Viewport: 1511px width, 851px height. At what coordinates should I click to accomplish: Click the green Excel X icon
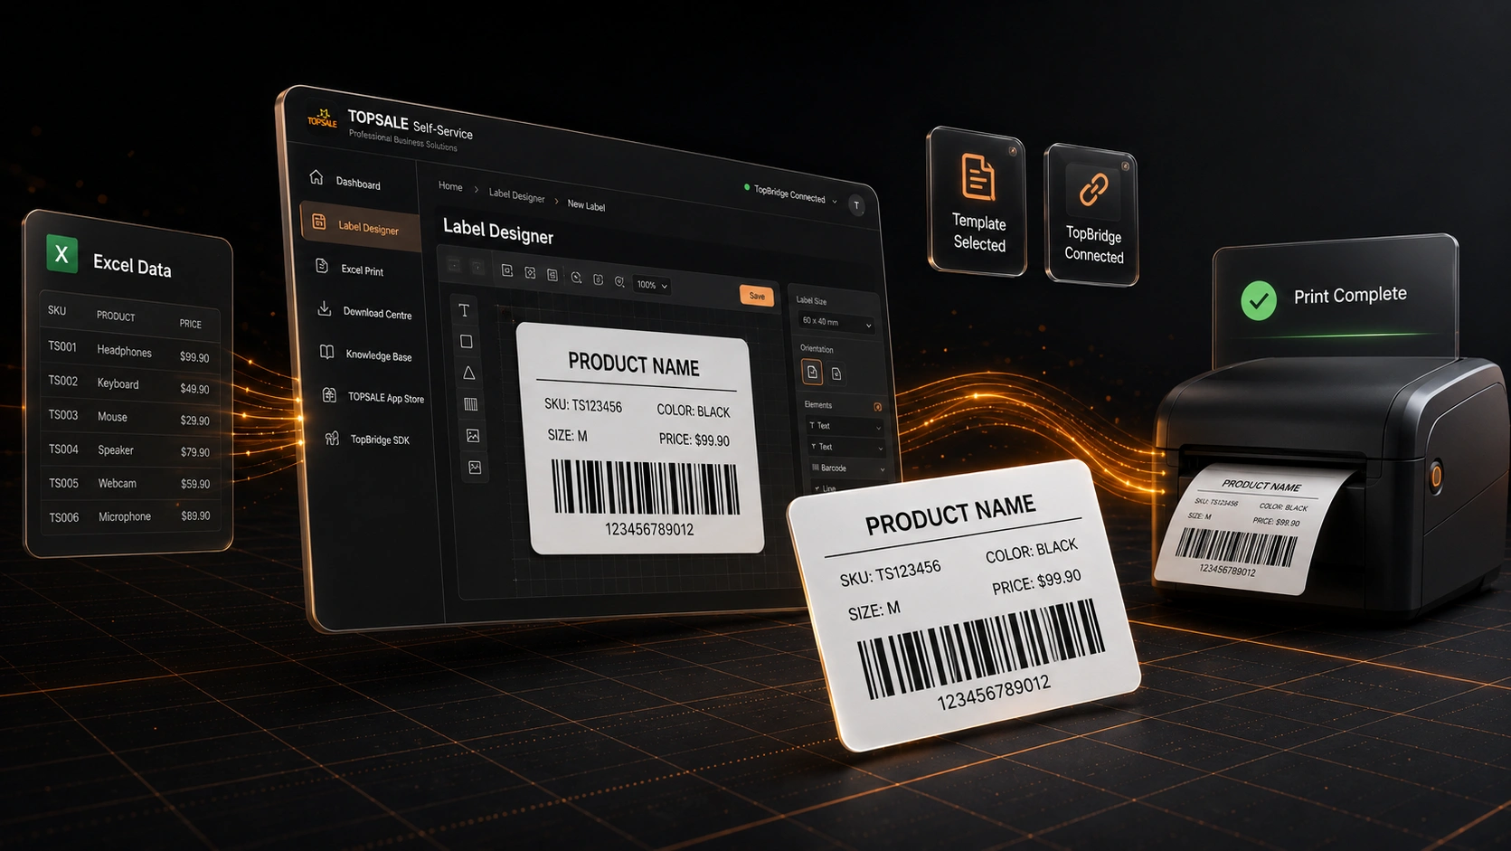61,254
